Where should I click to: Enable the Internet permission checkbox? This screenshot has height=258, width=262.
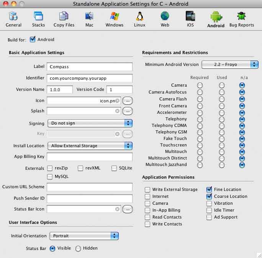tap(147, 196)
